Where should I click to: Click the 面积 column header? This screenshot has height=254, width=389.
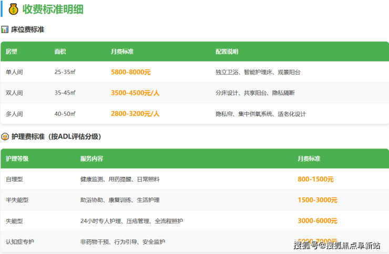[60, 52]
